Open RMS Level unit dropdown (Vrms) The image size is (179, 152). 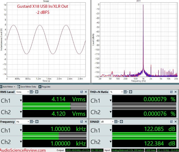point(22,92)
